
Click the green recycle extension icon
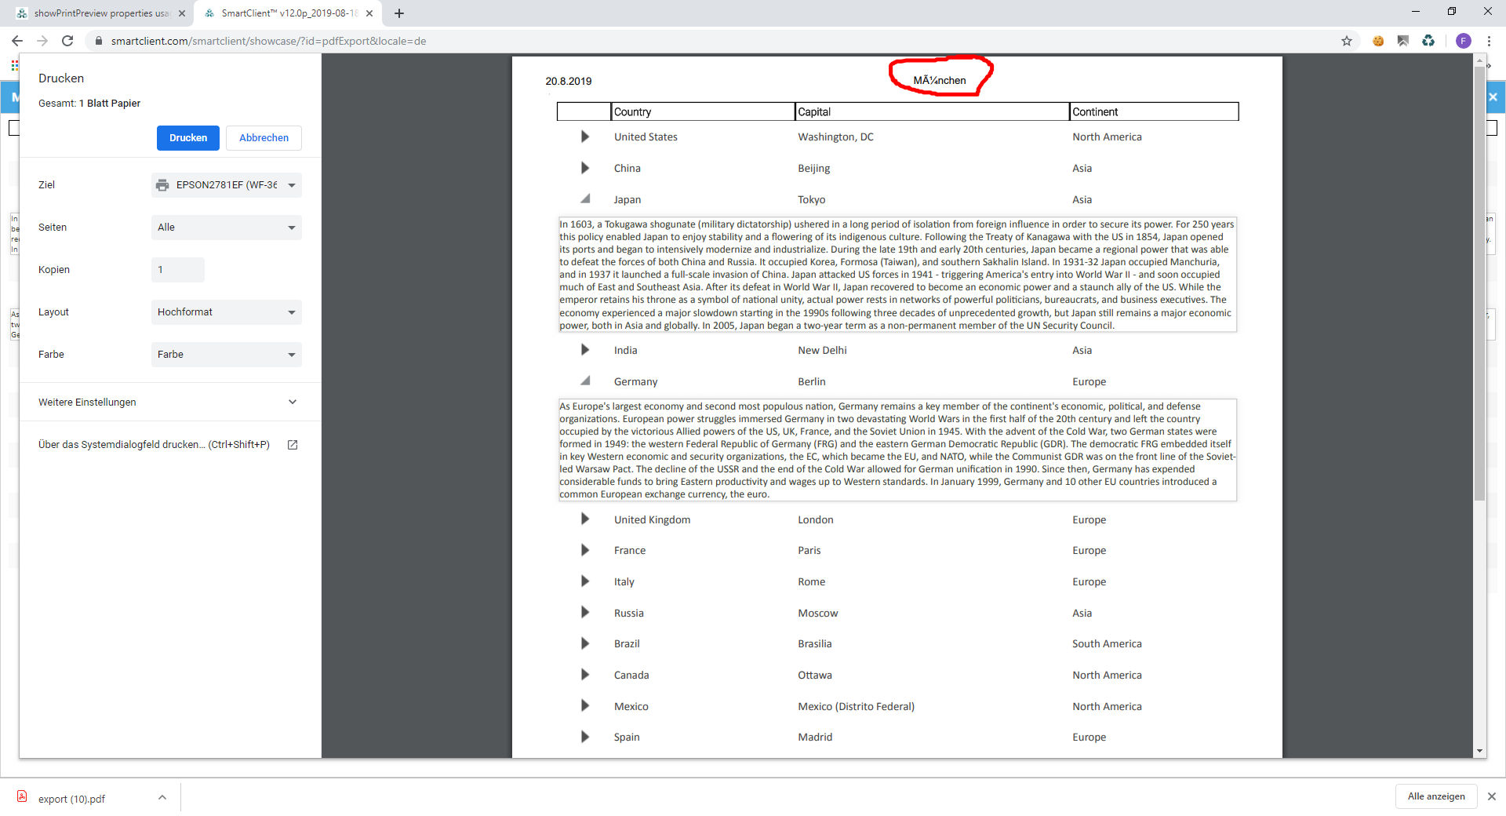(x=1428, y=41)
